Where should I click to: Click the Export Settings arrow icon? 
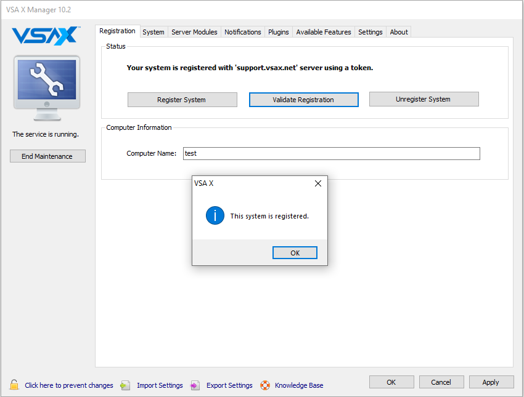point(195,385)
